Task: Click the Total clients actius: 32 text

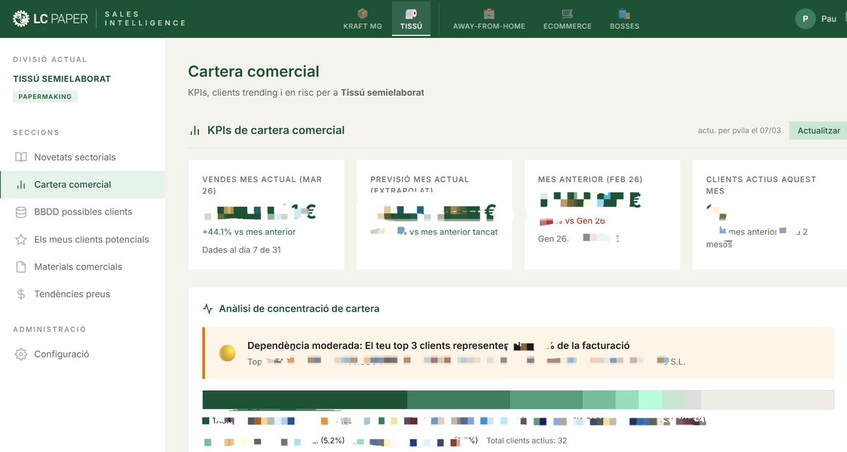Action: tap(527, 441)
